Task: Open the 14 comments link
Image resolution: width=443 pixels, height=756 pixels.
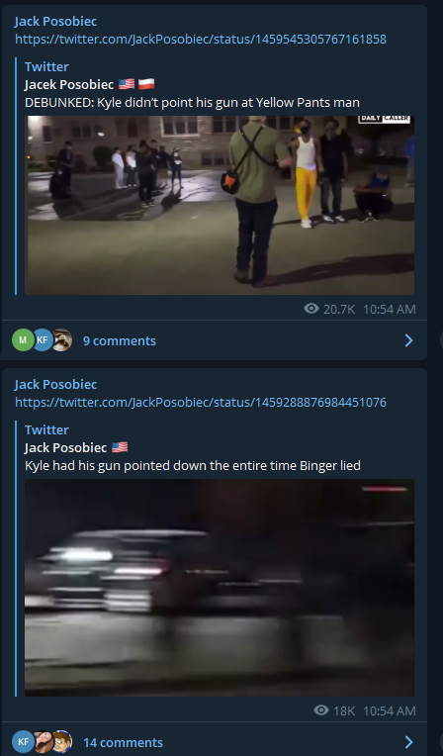Action: click(123, 742)
